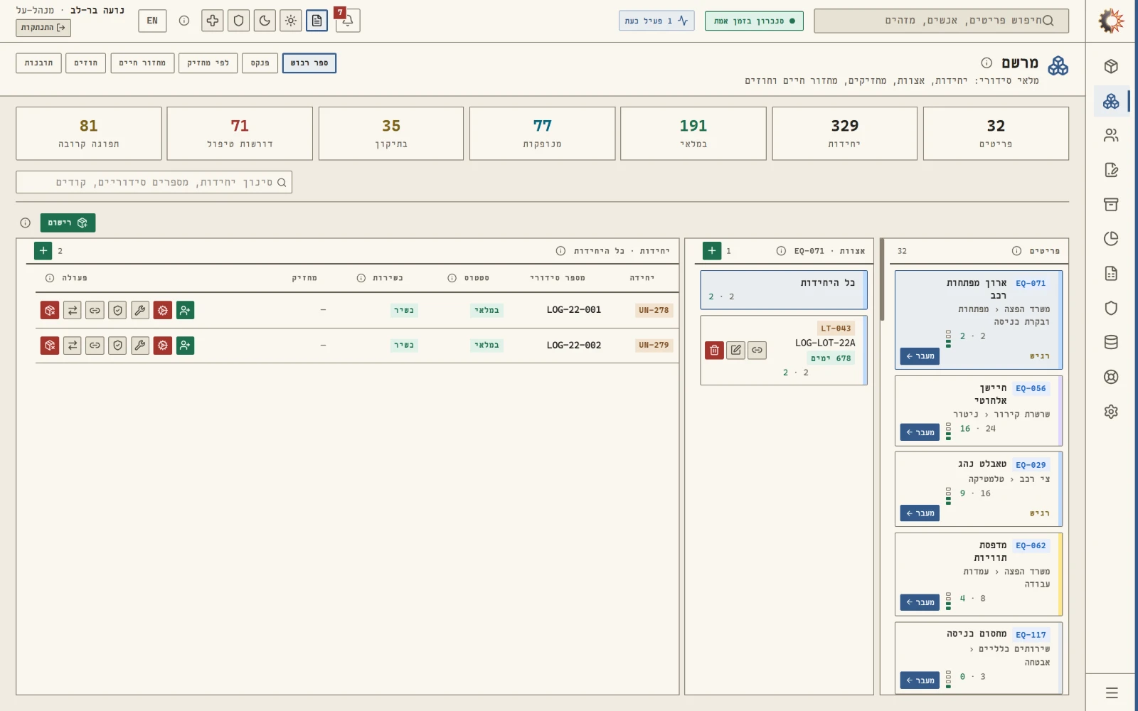Open the people icon in the sidebar

pos(1111,135)
